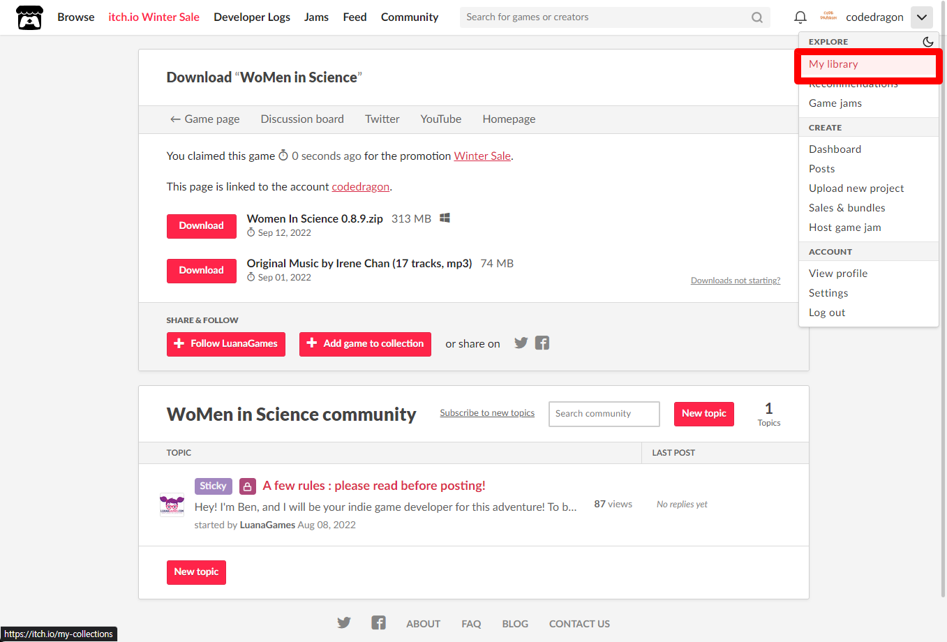Click the search magnifier icon

[x=757, y=17]
